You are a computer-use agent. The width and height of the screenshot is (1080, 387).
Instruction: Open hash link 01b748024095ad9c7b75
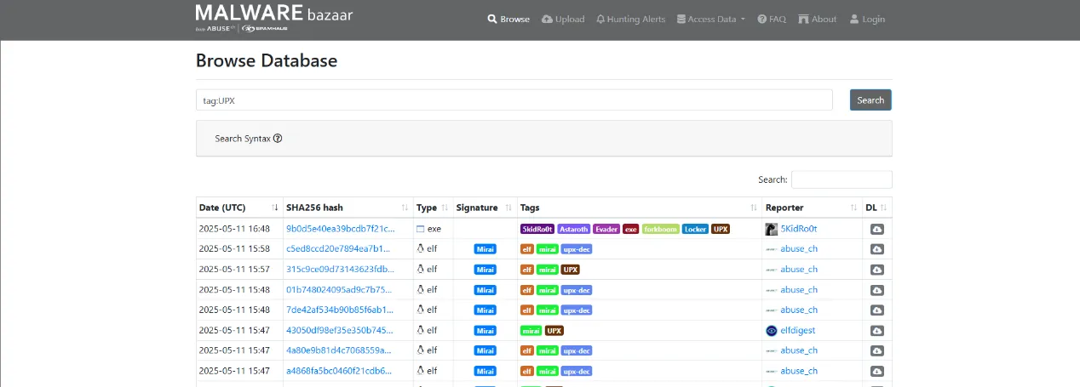point(339,290)
